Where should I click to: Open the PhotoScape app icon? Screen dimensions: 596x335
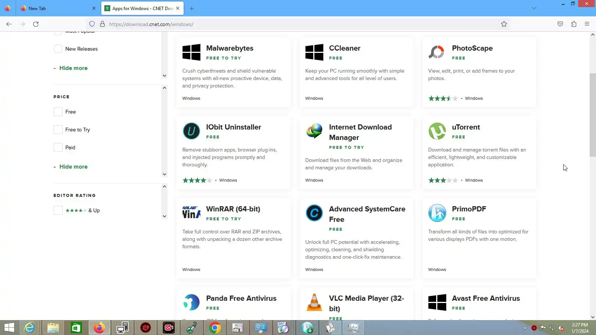pos(437,52)
